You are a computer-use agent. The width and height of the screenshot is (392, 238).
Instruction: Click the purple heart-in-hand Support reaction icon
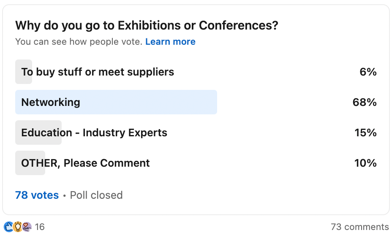[x=27, y=227]
